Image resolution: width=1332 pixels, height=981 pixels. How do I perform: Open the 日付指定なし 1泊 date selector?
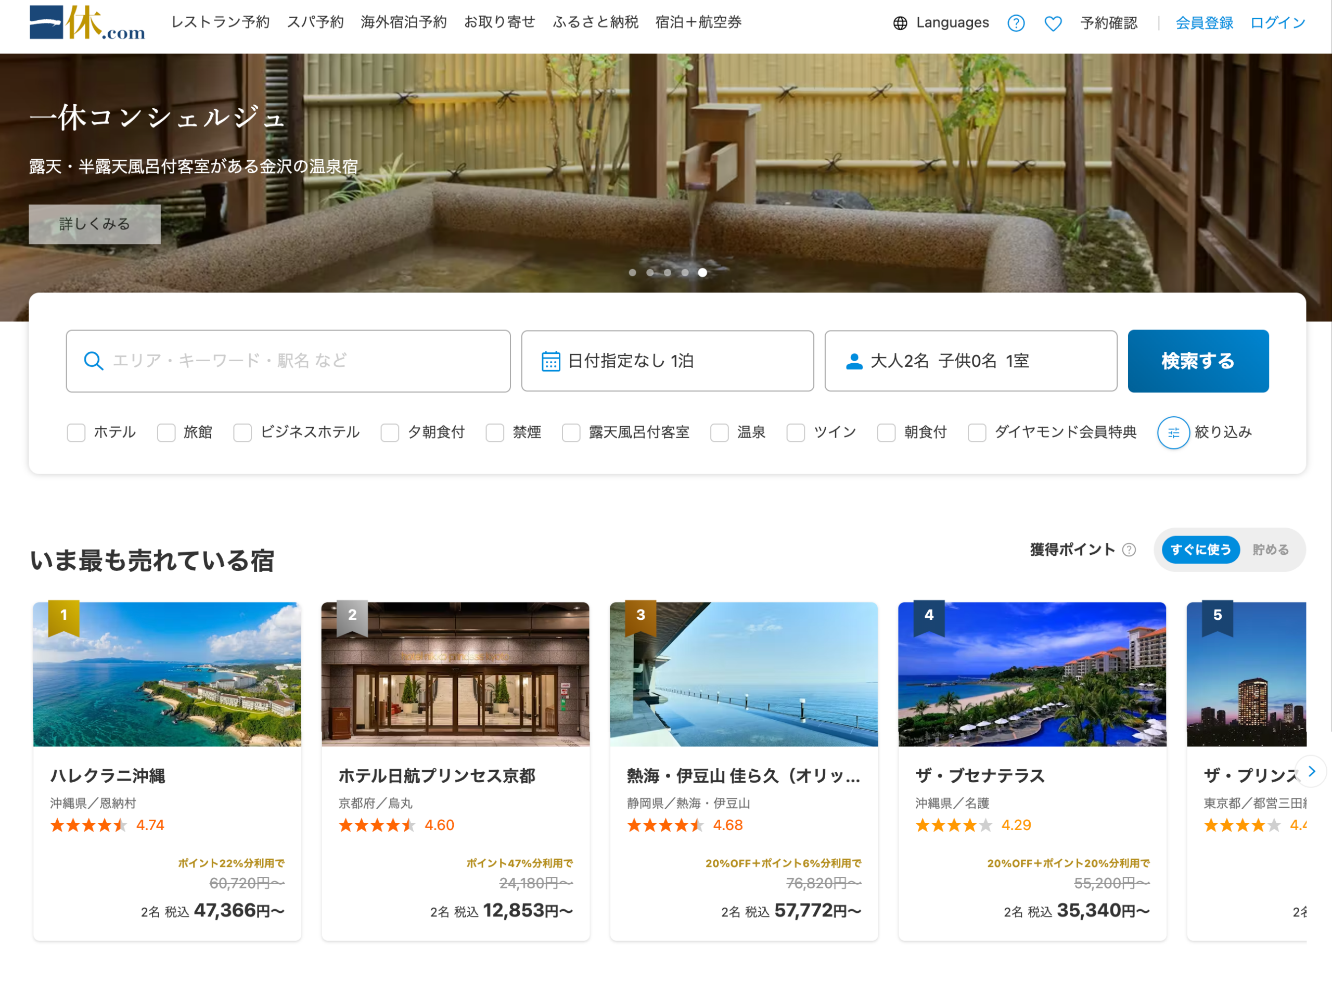coord(667,361)
